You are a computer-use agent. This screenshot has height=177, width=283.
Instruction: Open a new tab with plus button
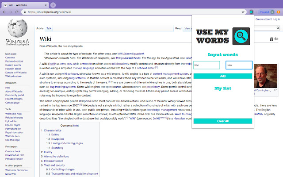pyautogui.click(x=53, y=5)
